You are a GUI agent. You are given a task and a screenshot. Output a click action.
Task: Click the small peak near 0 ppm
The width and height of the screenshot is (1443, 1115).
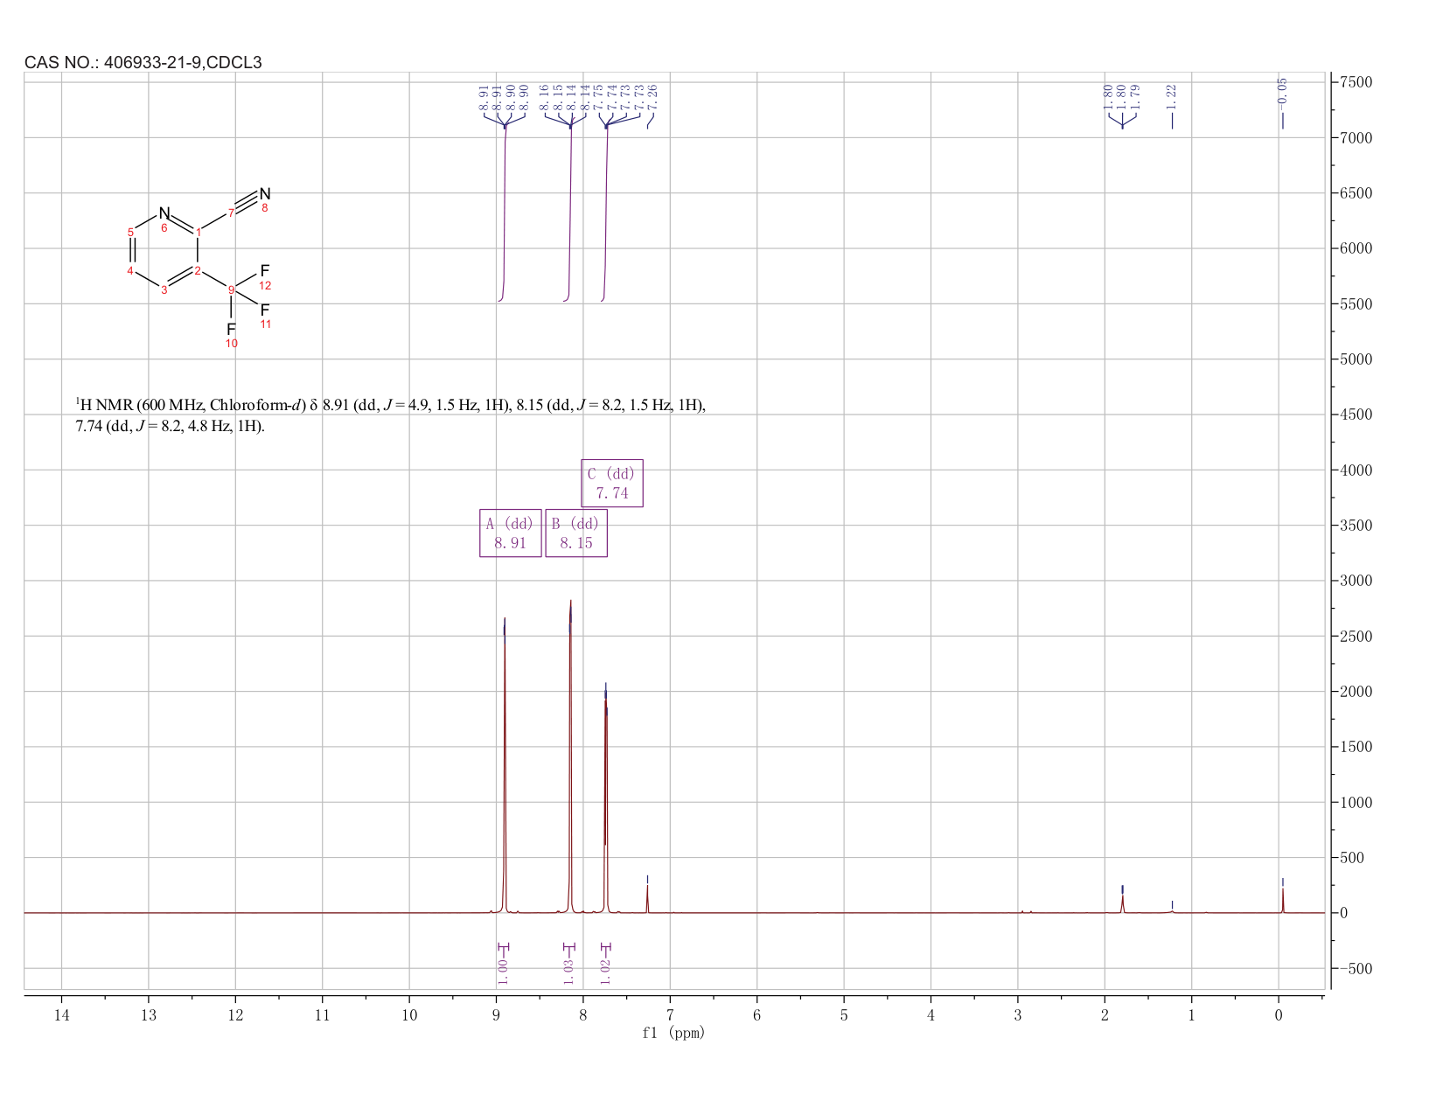click(1283, 900)
